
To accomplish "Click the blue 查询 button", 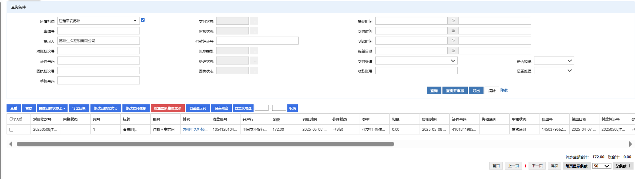I will click(434, 91).
